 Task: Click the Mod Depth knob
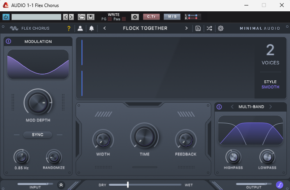click(38, 102)
